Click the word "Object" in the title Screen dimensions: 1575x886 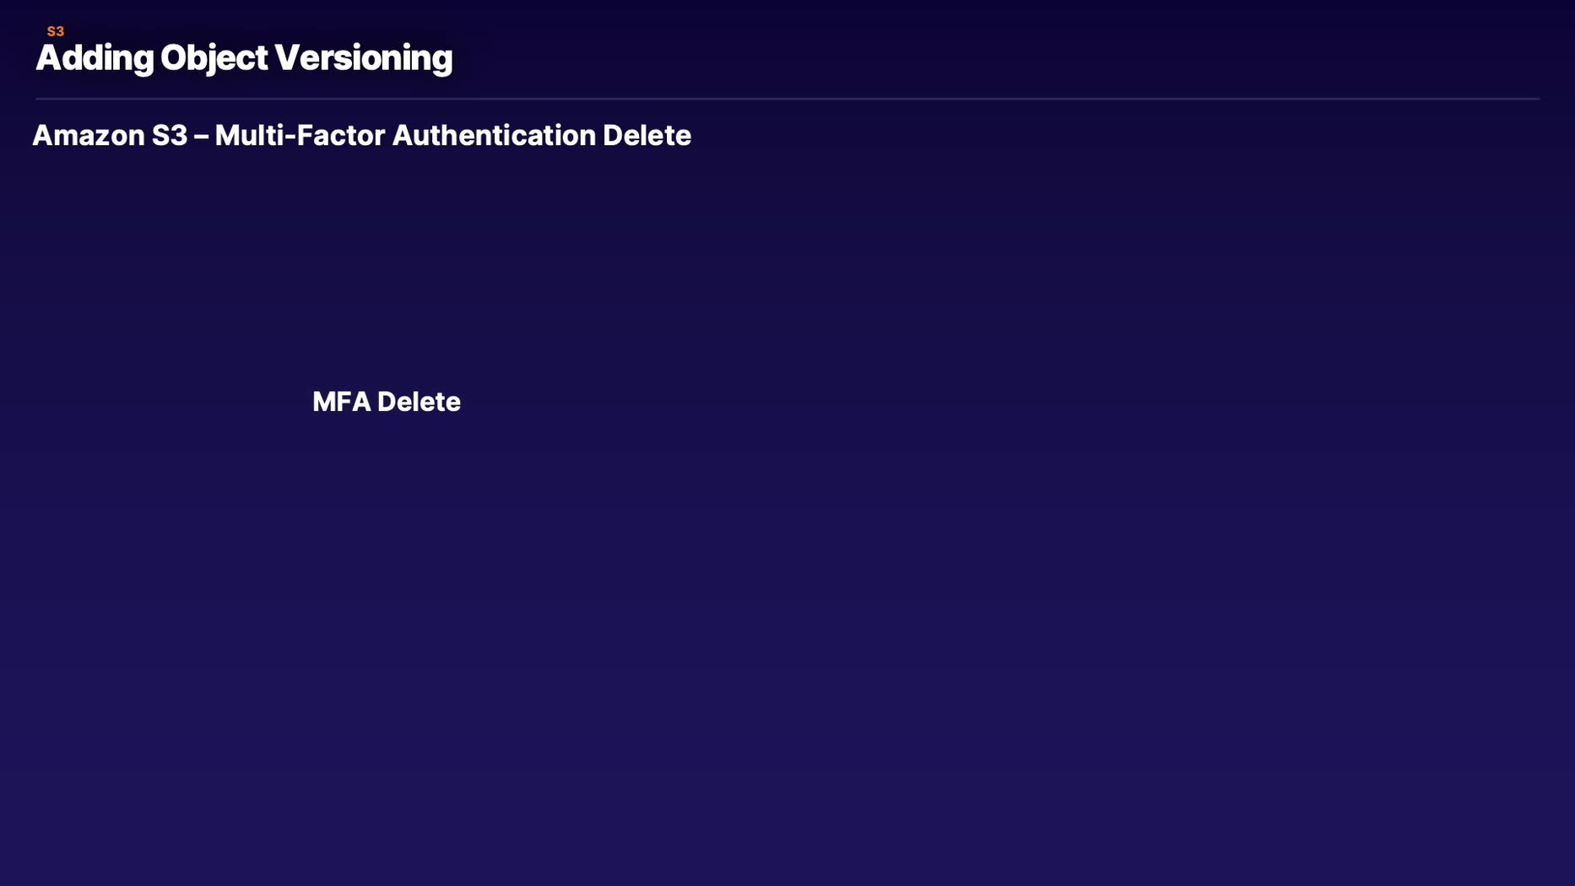pos(214,58)
